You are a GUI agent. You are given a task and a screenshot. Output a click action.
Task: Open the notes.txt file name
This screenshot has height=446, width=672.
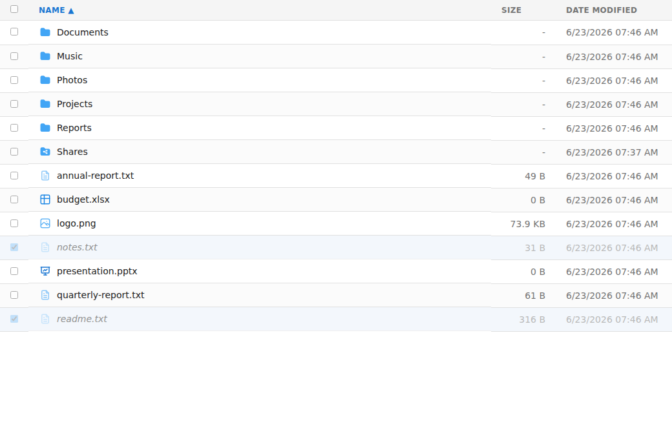(77, 247)
